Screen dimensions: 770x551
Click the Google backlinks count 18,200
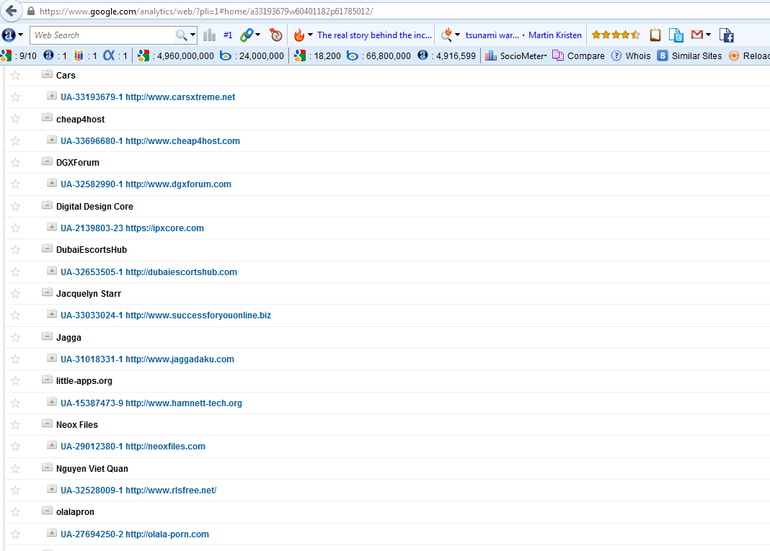click(318, 56)
